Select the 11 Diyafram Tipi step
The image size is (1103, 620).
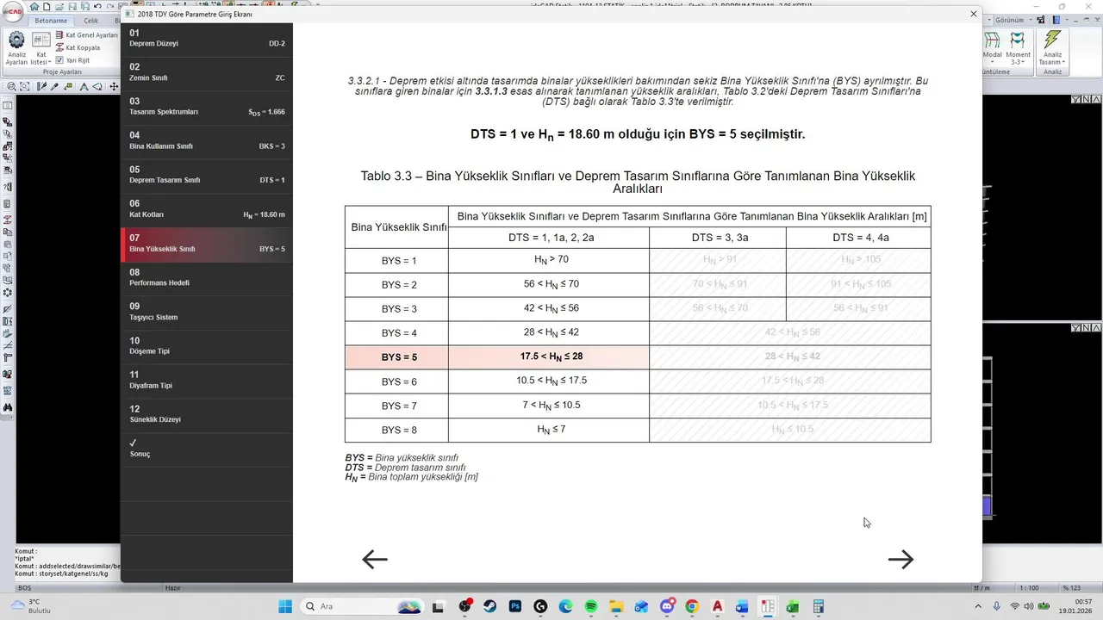pyautogui.click(x=207, y=381)
